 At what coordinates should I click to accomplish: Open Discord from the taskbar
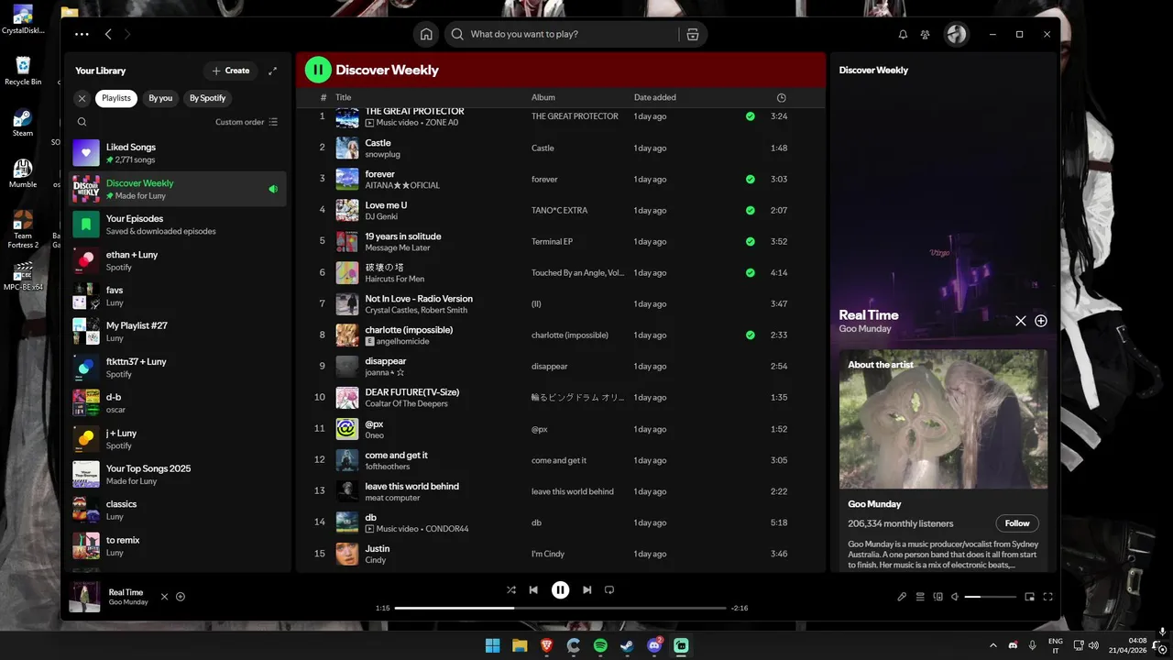pos(654,645)
